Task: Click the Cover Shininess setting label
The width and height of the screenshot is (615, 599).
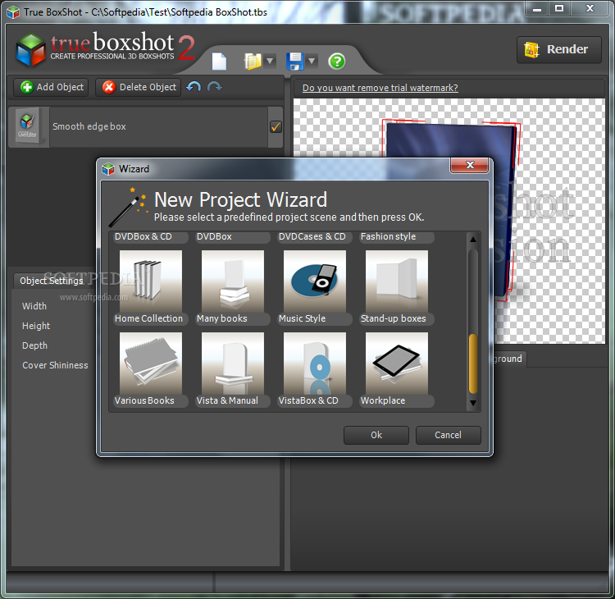Action: click(55, 365)
